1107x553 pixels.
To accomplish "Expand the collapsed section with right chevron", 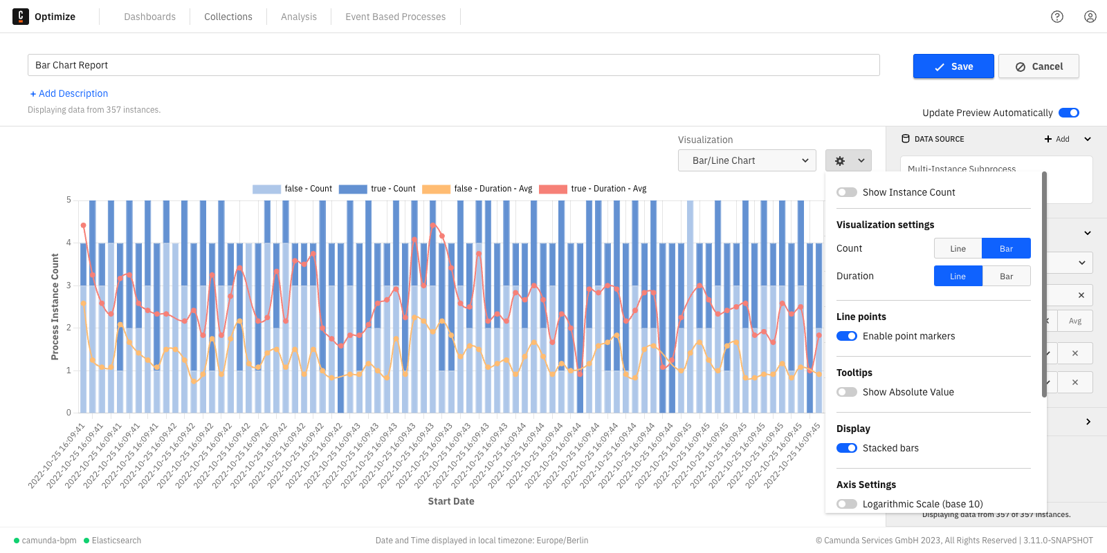I will [x=1088, y=422].
